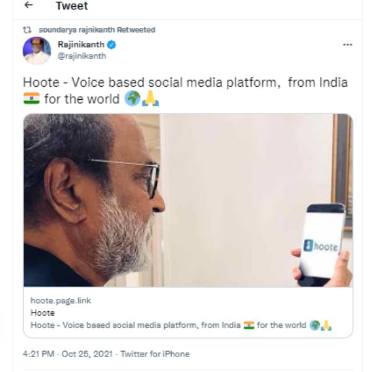Image resolution: width=372 pixels, height=372 pixels.
Task: Open the "soundarya rajnikanth Retweeted" link
Action: pyautogui.click(x=97, y=30)
